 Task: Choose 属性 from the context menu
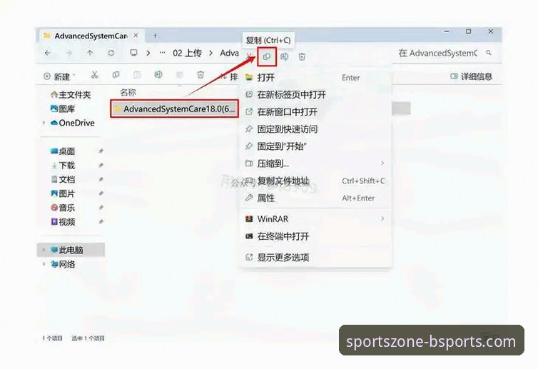click(316, 198)
